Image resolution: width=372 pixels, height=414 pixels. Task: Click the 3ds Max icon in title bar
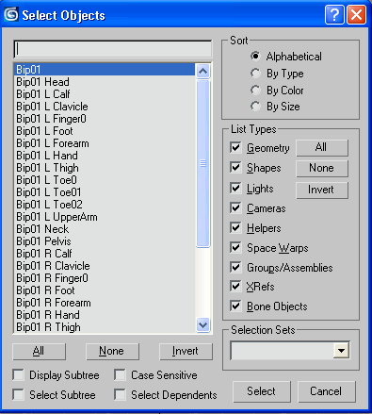pos(11,14)
